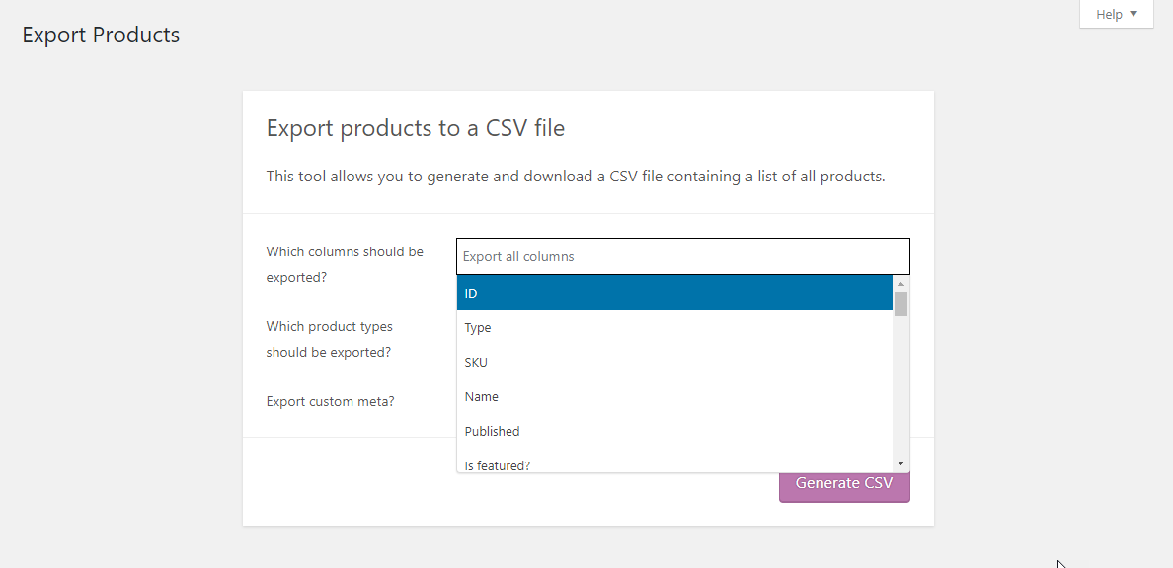Screen dimensions: 1173x568
Task: Click the small triangle beside Help
Action: [1134, 14]
